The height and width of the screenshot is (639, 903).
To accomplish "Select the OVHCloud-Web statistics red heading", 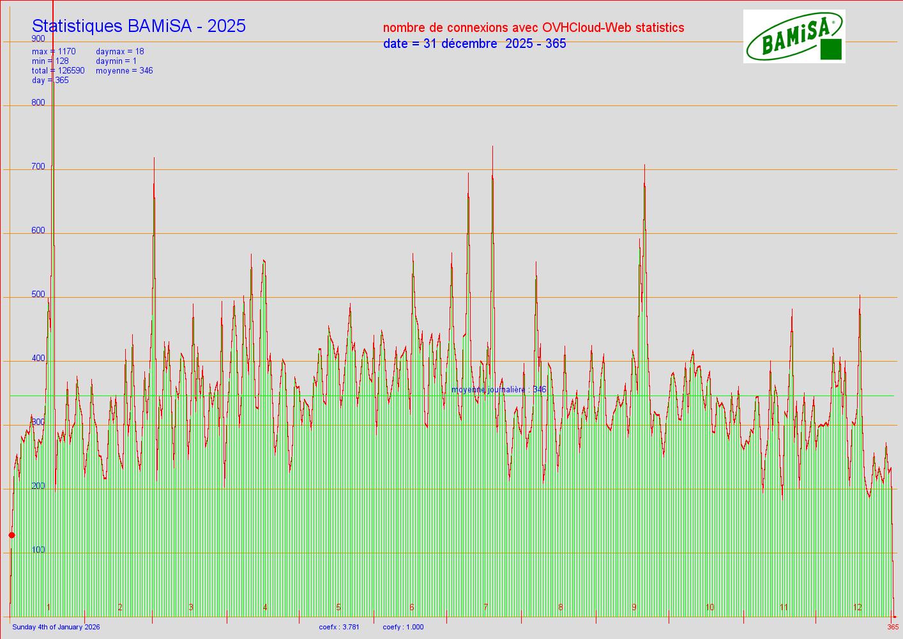I will pos(533,27).
